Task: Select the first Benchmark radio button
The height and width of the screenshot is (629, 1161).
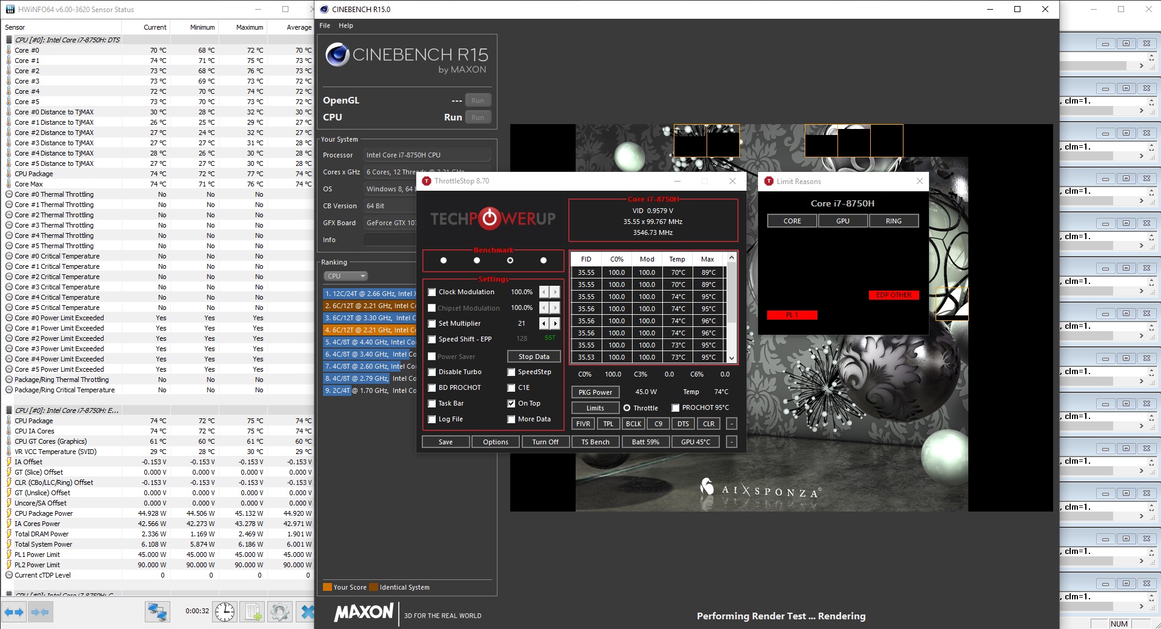Action: pos(444,260)
